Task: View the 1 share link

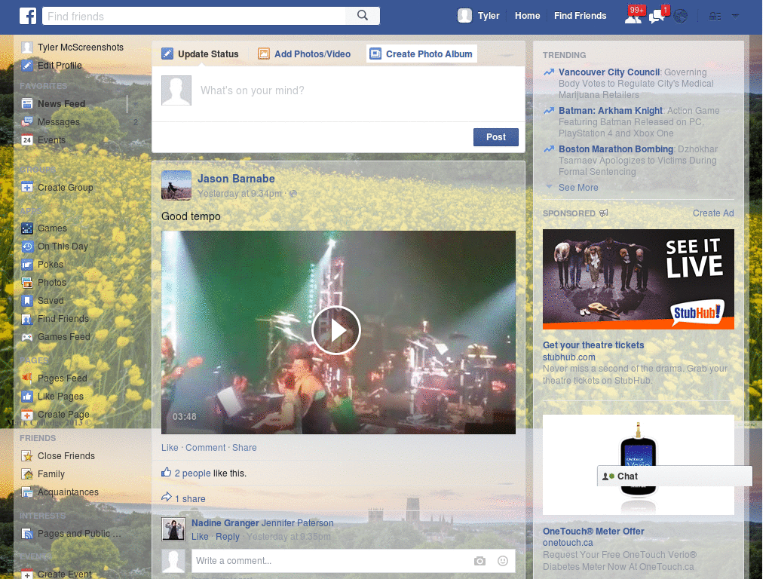Action: click(190, 499)
